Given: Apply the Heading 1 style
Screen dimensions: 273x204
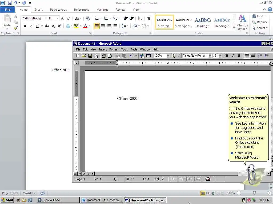Looking at the screenshot, I should click(x=203, y=22).
